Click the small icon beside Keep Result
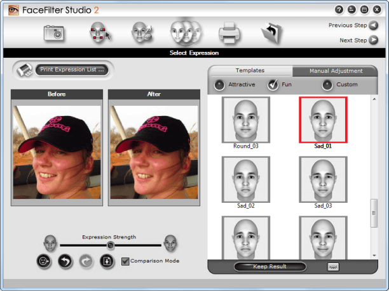 pos(333,267)
